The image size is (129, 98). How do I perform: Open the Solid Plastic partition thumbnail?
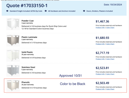click(x=13, y=56)
